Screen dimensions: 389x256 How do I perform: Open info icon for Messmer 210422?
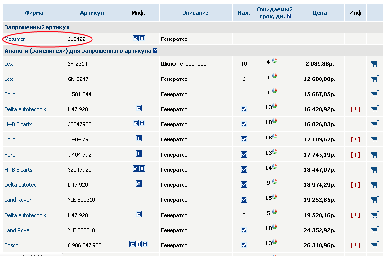[142, 39]
